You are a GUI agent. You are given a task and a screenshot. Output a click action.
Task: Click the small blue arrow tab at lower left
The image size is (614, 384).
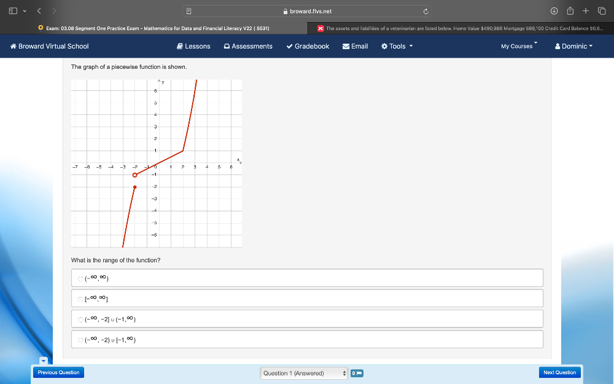pos(44,361)
